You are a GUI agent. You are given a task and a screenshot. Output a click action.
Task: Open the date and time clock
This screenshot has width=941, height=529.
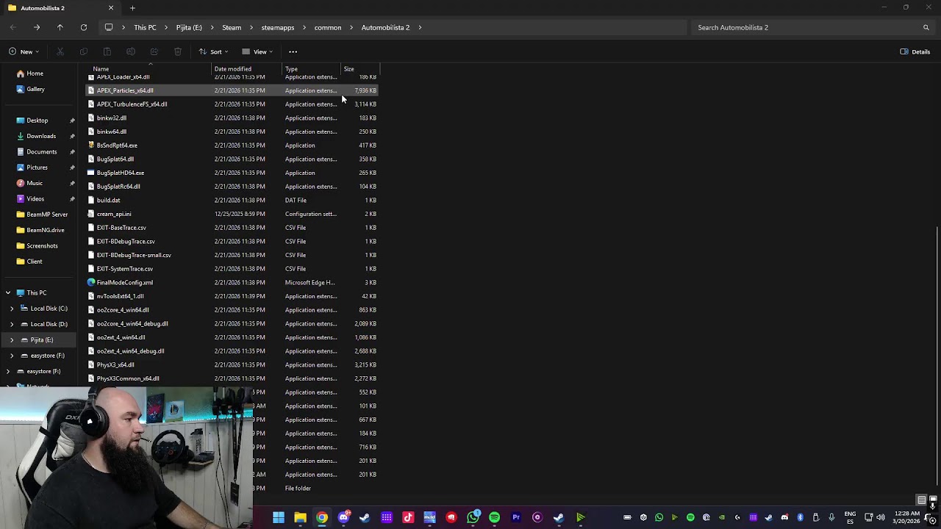click(x=906, y=517)
